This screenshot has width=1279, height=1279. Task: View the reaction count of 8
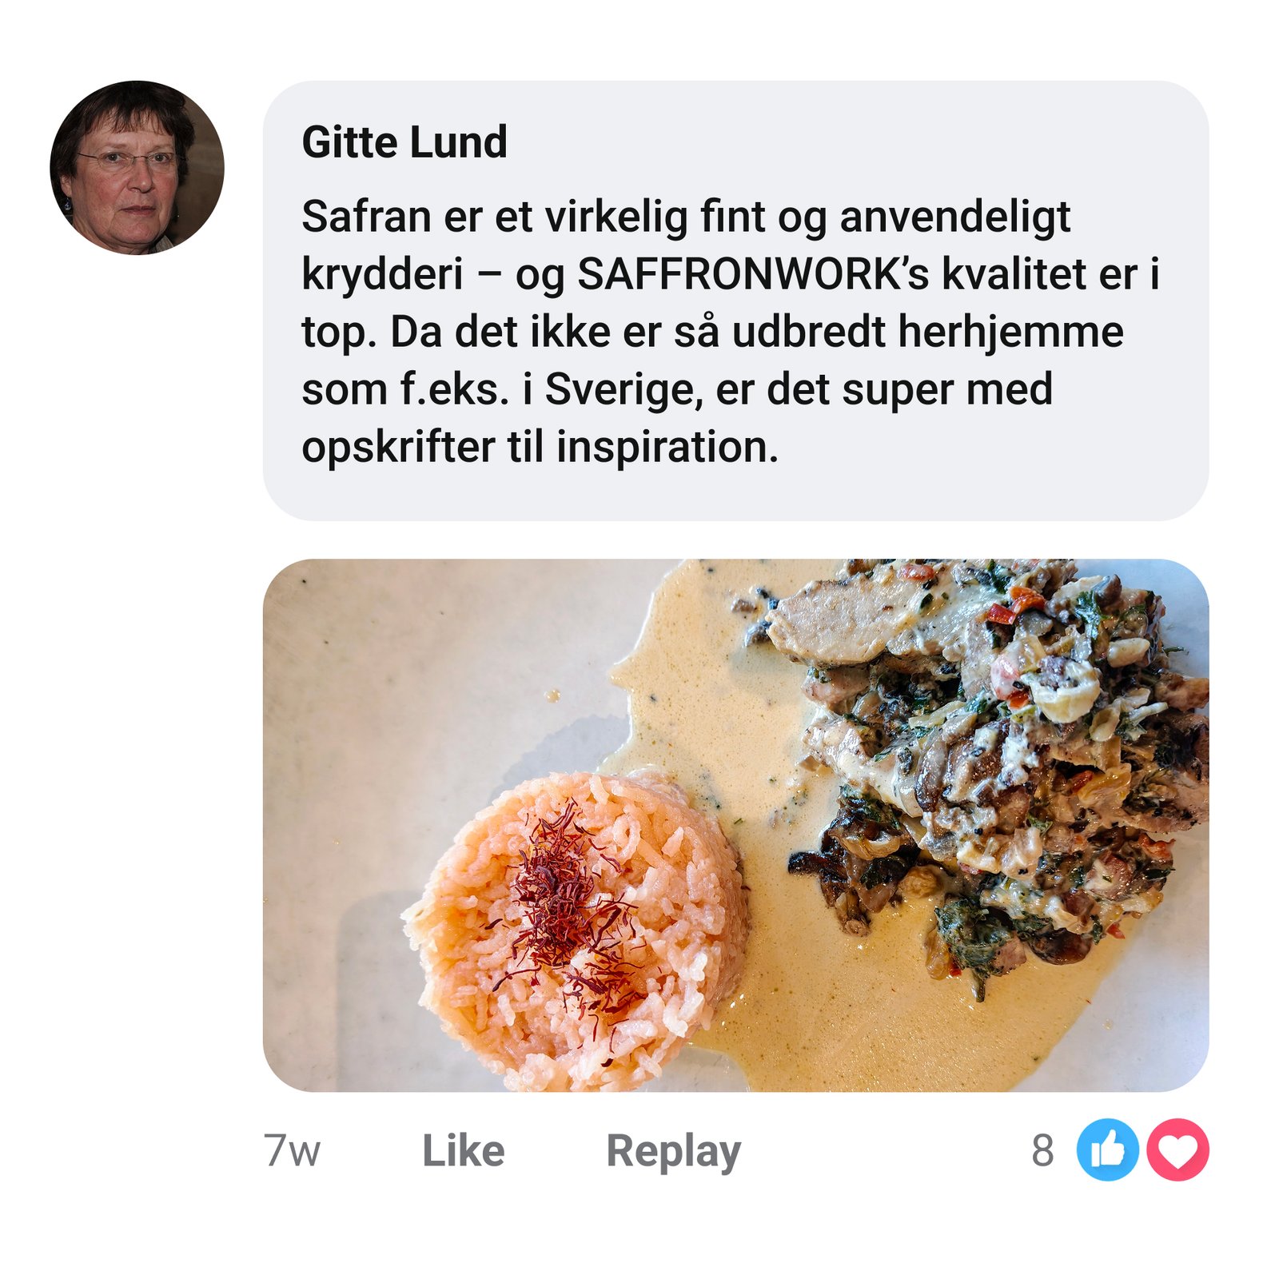click(x=1042, y=1151)
